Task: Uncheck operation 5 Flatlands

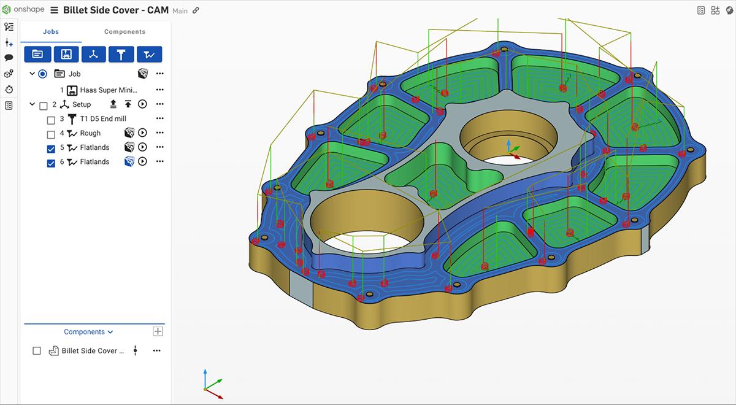Action: click(x=51, y=147)
